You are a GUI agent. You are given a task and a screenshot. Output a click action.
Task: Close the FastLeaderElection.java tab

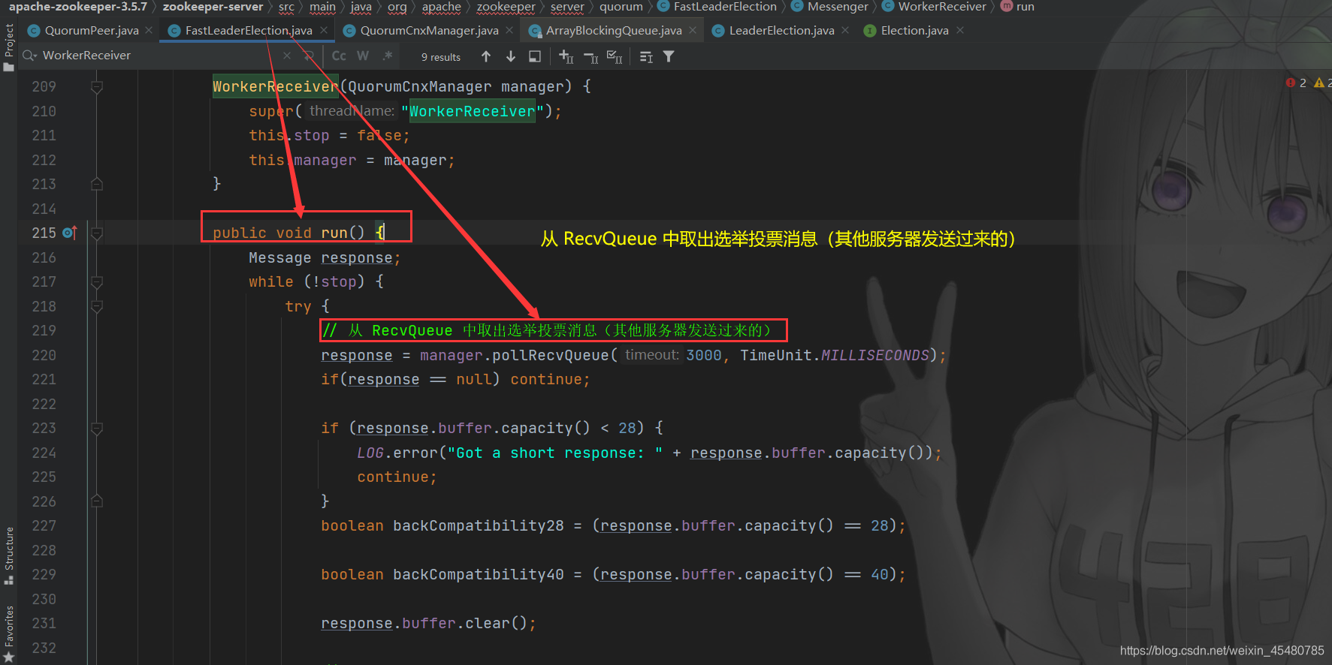[x=323, y=30]
